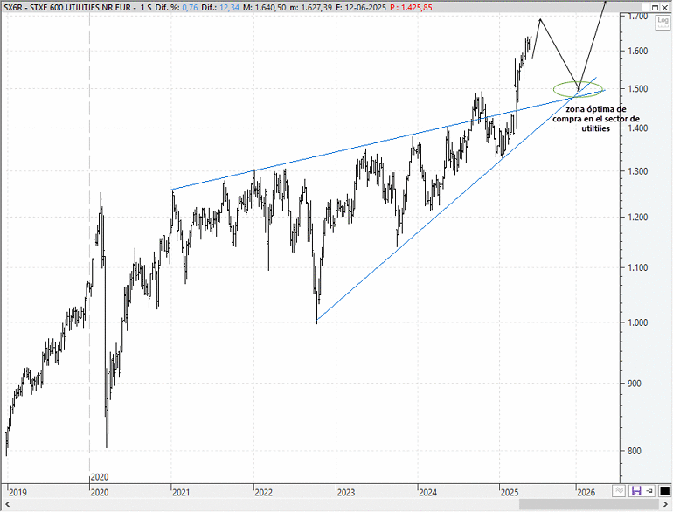Click the 2023 label on time axis
The height and width of the screenshot is (512, 673).
click(346, 492)
